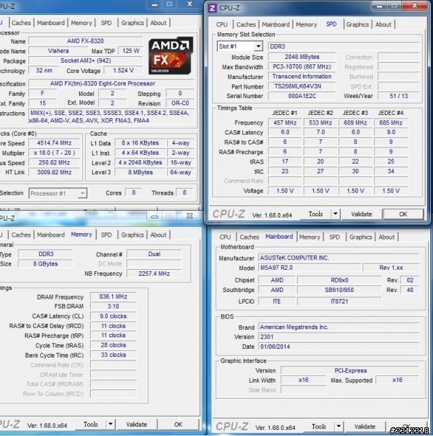Viewport: 433px width, 436px height.
Task: Click the ASUSTeK COMPUTER INC. manufacturer field
Action: (339, 258)
